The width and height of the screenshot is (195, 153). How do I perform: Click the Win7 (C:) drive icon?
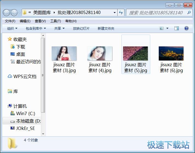(x=13, y=113)
